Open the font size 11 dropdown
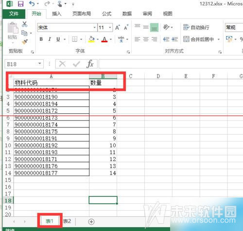Viewport: 243px width, 231px height. 110,27
